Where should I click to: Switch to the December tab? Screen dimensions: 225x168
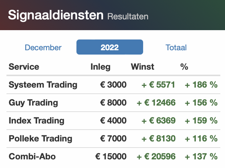tap(43, 47)
